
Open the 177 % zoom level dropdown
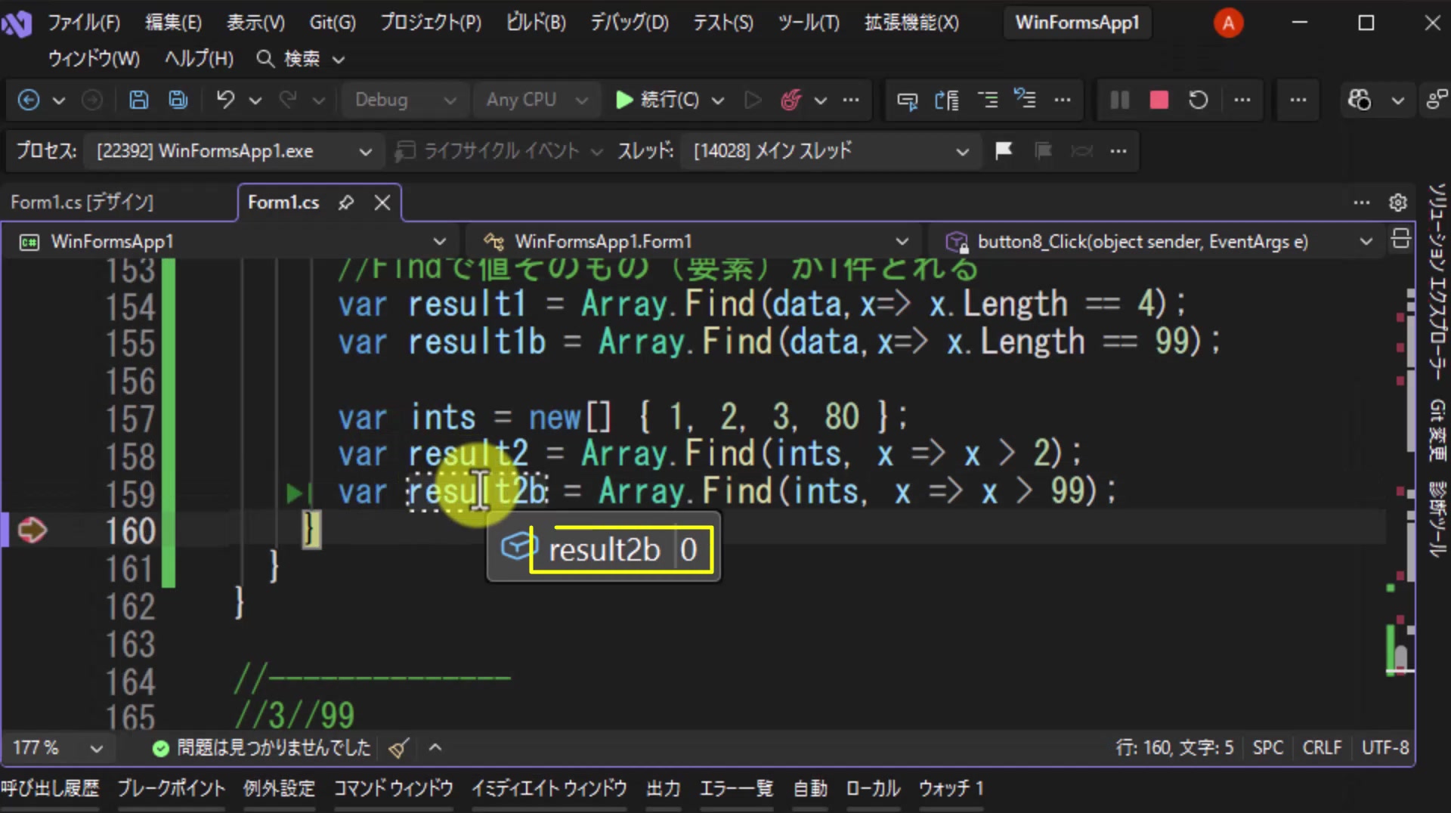point(57,748)
